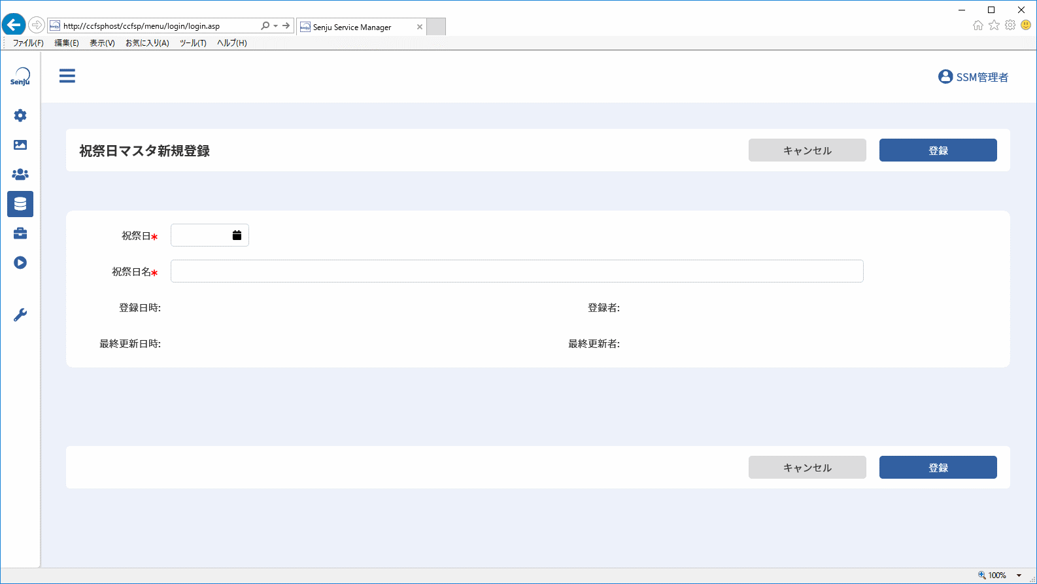Click the Senju logo in sidebar

[x=20, y=77]
